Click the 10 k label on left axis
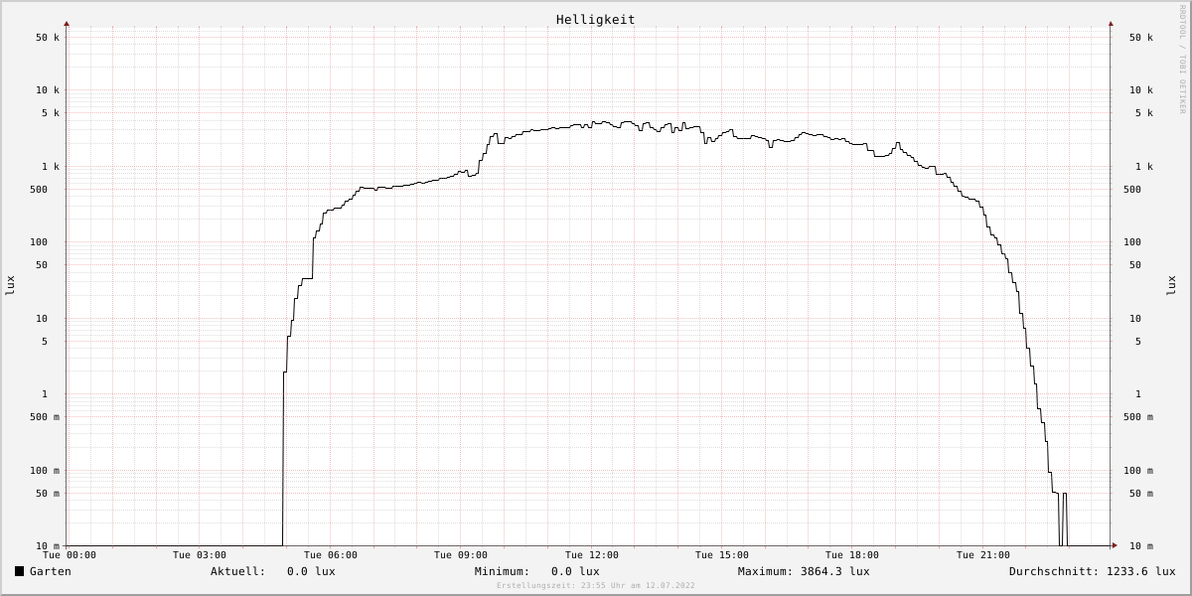This screenshot has width=1192, height=596. pyautogui.click(x=48, y=90)
